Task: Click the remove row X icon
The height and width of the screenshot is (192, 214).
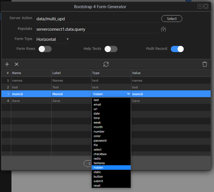Action: pyautogui.click(x=17, y=64)
